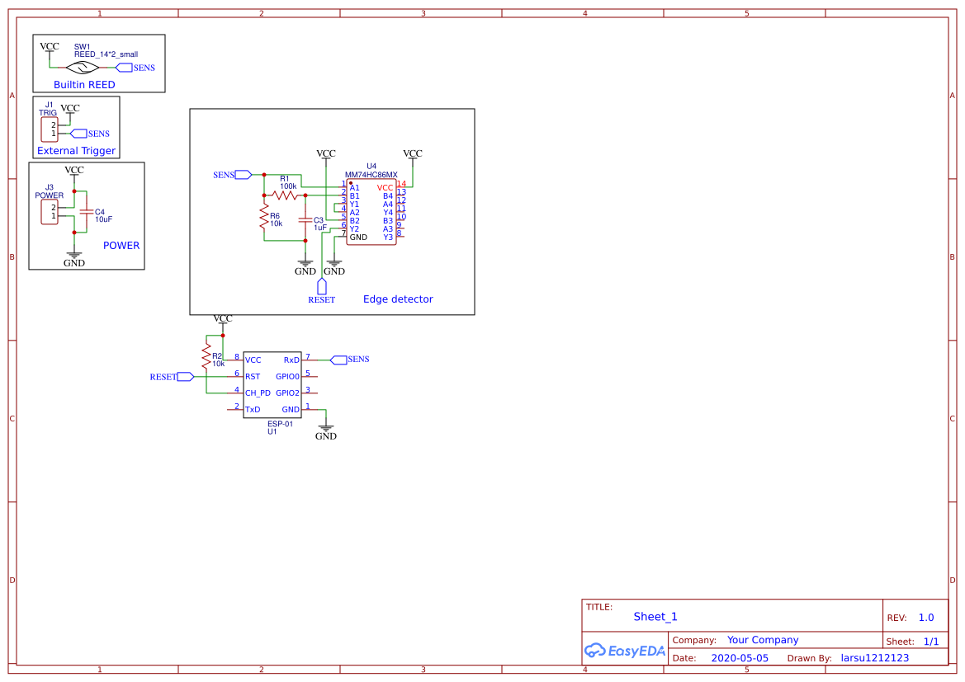Click the REV value '1.0'
965x682 pixels.
[926, 618]
